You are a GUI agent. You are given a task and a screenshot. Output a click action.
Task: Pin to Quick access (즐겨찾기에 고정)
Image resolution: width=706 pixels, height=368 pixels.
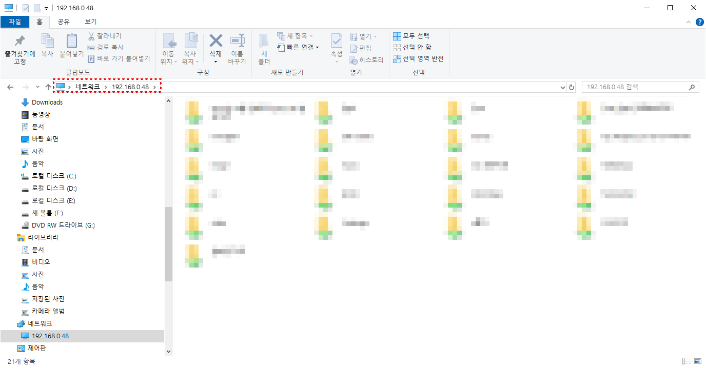click(20, 49)
